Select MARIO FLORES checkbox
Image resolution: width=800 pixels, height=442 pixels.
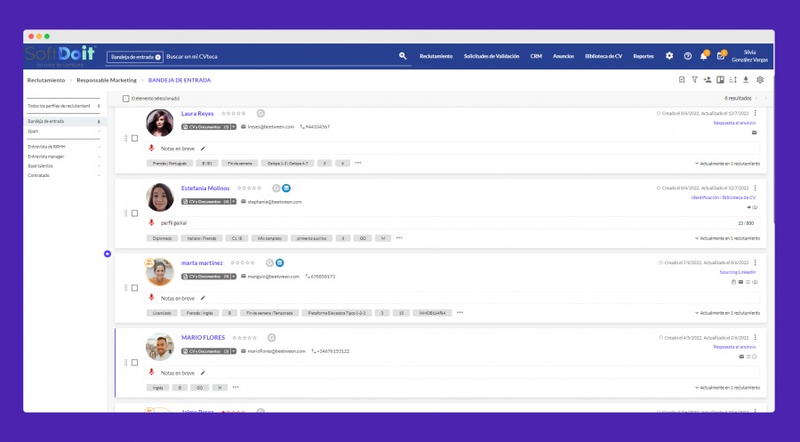135,362
